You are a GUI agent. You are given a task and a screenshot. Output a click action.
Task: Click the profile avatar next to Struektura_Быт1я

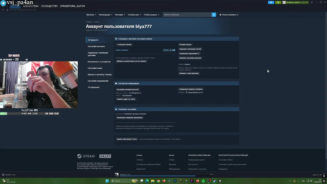pyautogui.click(x=284, y=2)
